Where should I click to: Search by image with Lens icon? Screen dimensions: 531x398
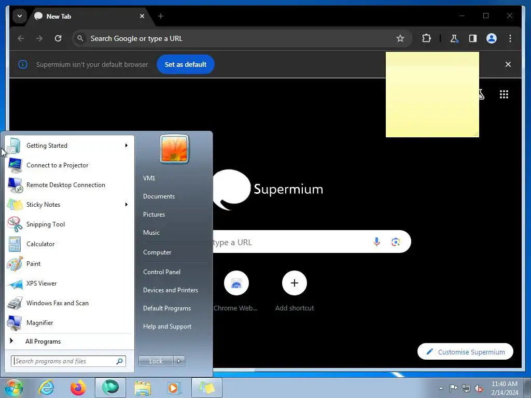click(396, 241)
